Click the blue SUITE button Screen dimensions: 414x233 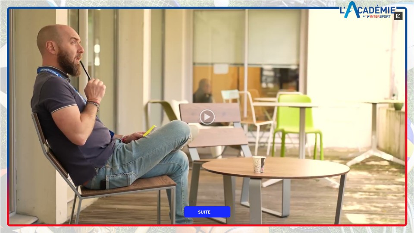207,212
